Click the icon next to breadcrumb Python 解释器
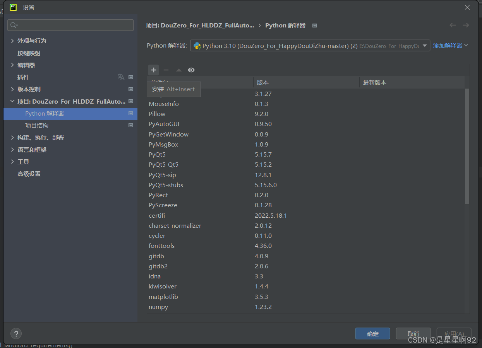This screenshot has height=348, width=482. coord(314,26)
